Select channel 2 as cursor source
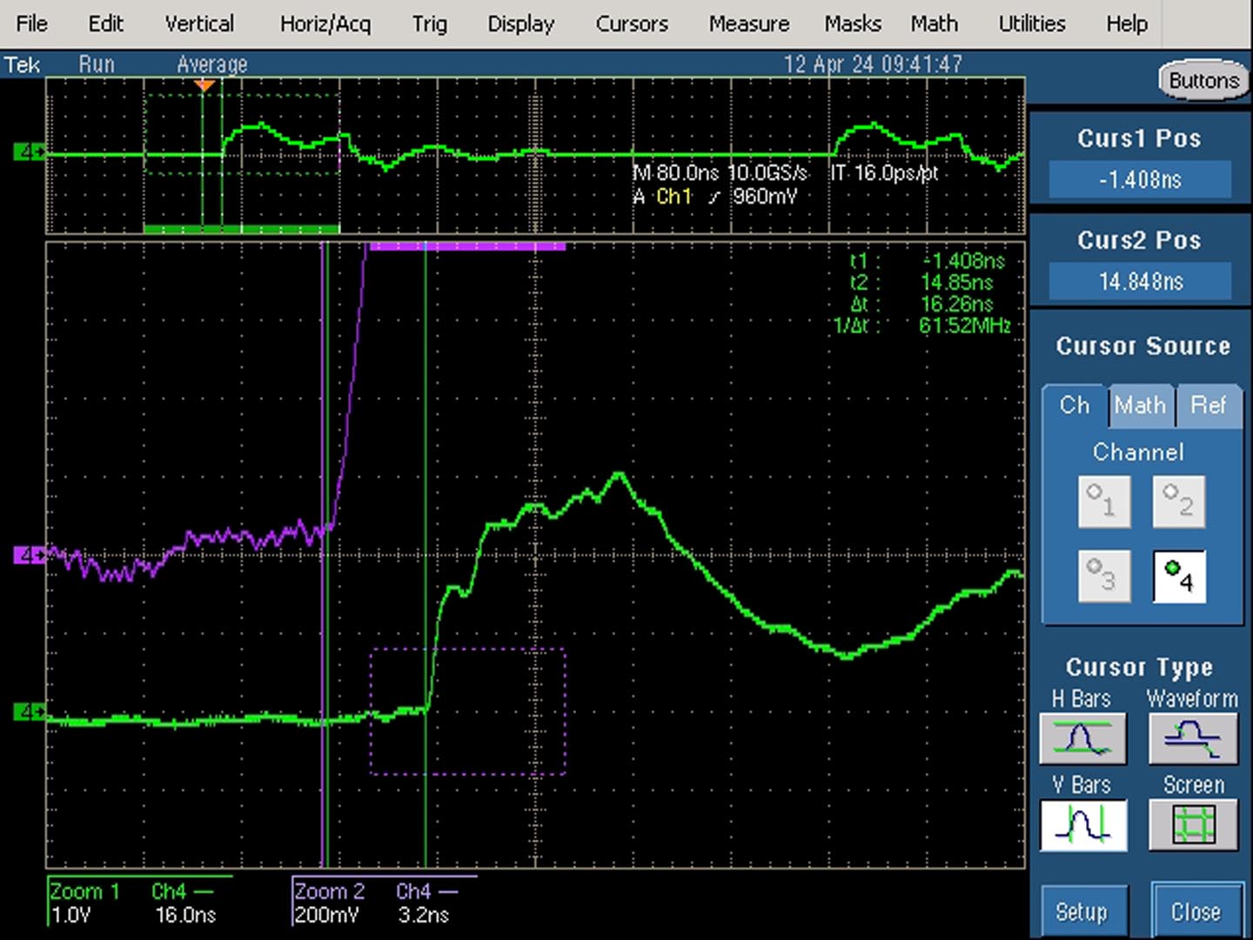Screen dimensions: 1253x940 [x=1179, y=501]
